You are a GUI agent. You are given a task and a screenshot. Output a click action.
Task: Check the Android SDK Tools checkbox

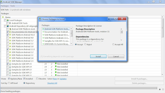(x=7, y=23)
